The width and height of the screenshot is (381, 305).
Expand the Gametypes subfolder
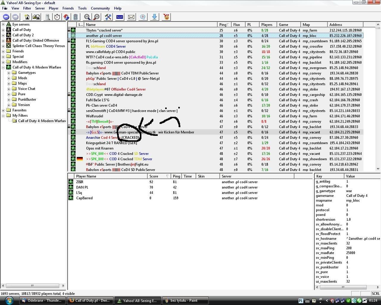point(9,73)
